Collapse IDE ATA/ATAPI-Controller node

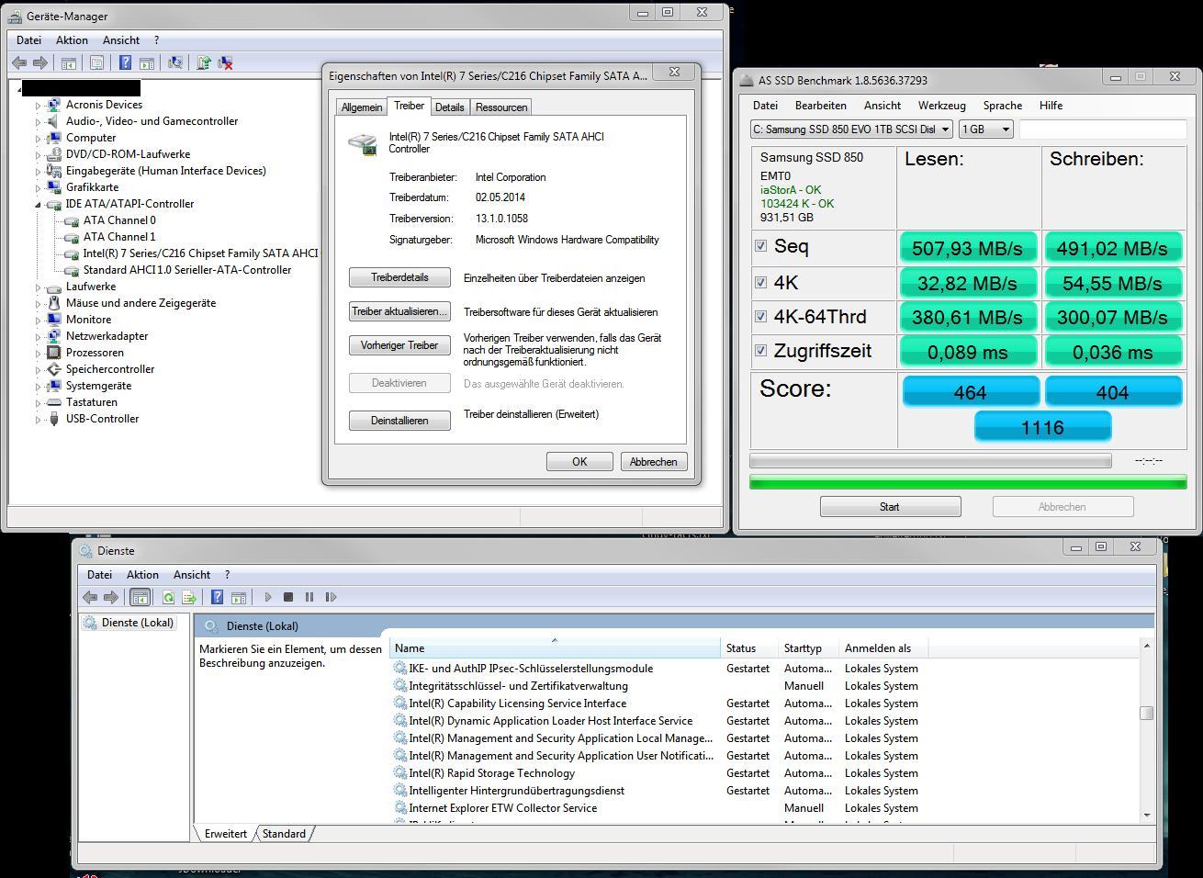point(39,205)
